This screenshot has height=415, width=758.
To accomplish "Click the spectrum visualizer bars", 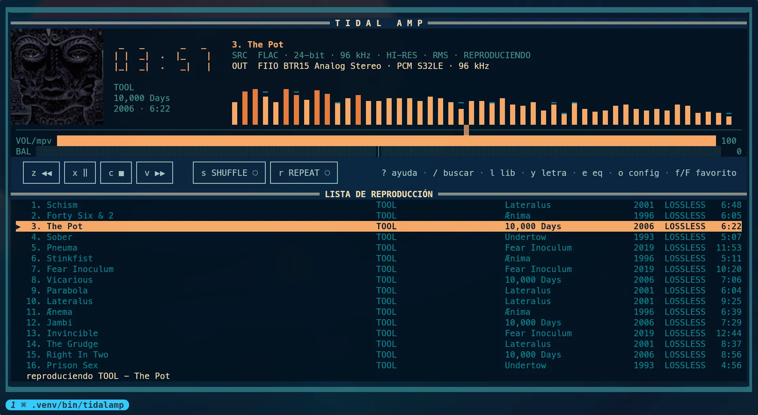I will pos(482,107).
